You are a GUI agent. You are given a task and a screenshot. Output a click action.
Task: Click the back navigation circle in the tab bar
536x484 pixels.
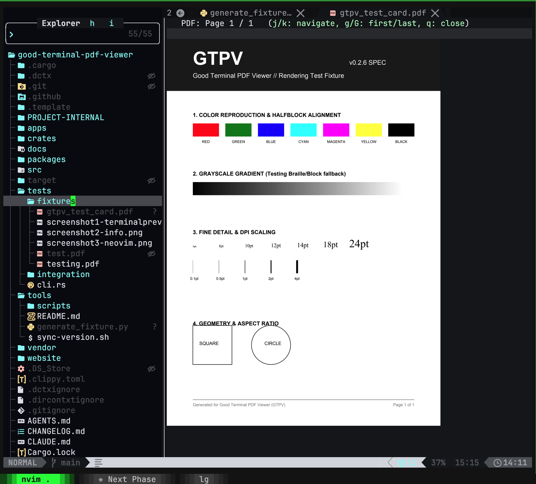click(x=180, y=13)
